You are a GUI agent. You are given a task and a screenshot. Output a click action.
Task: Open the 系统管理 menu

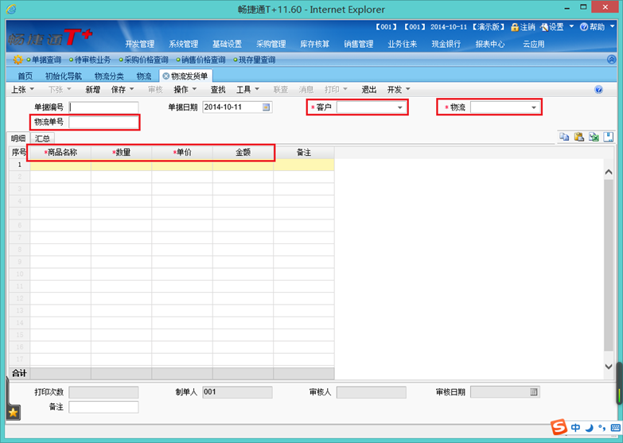click(x=183, y=44)
